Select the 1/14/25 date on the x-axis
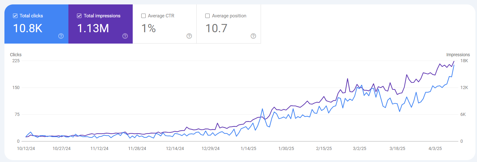The height and width of the screenshot is (162, 477). 248,148
